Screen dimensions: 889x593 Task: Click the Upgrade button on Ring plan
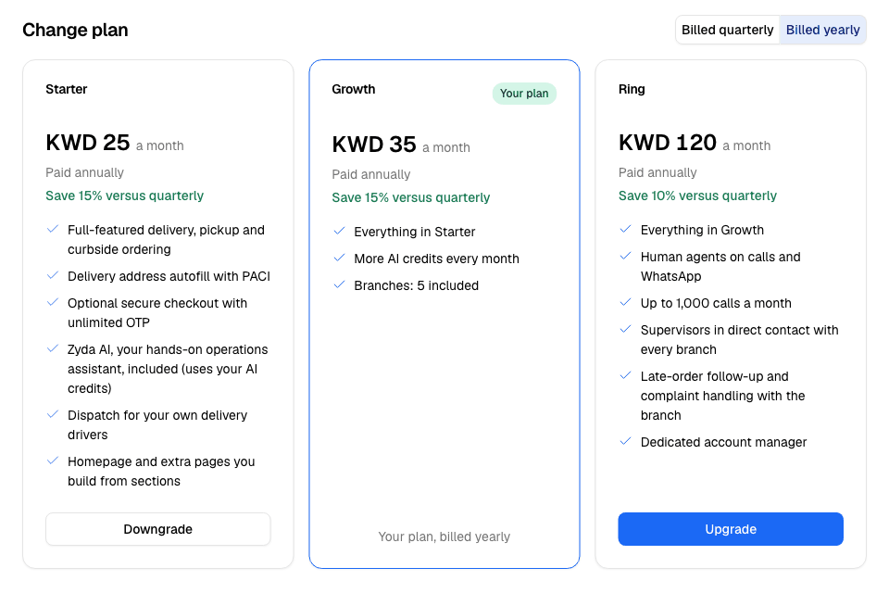point(731,529)
